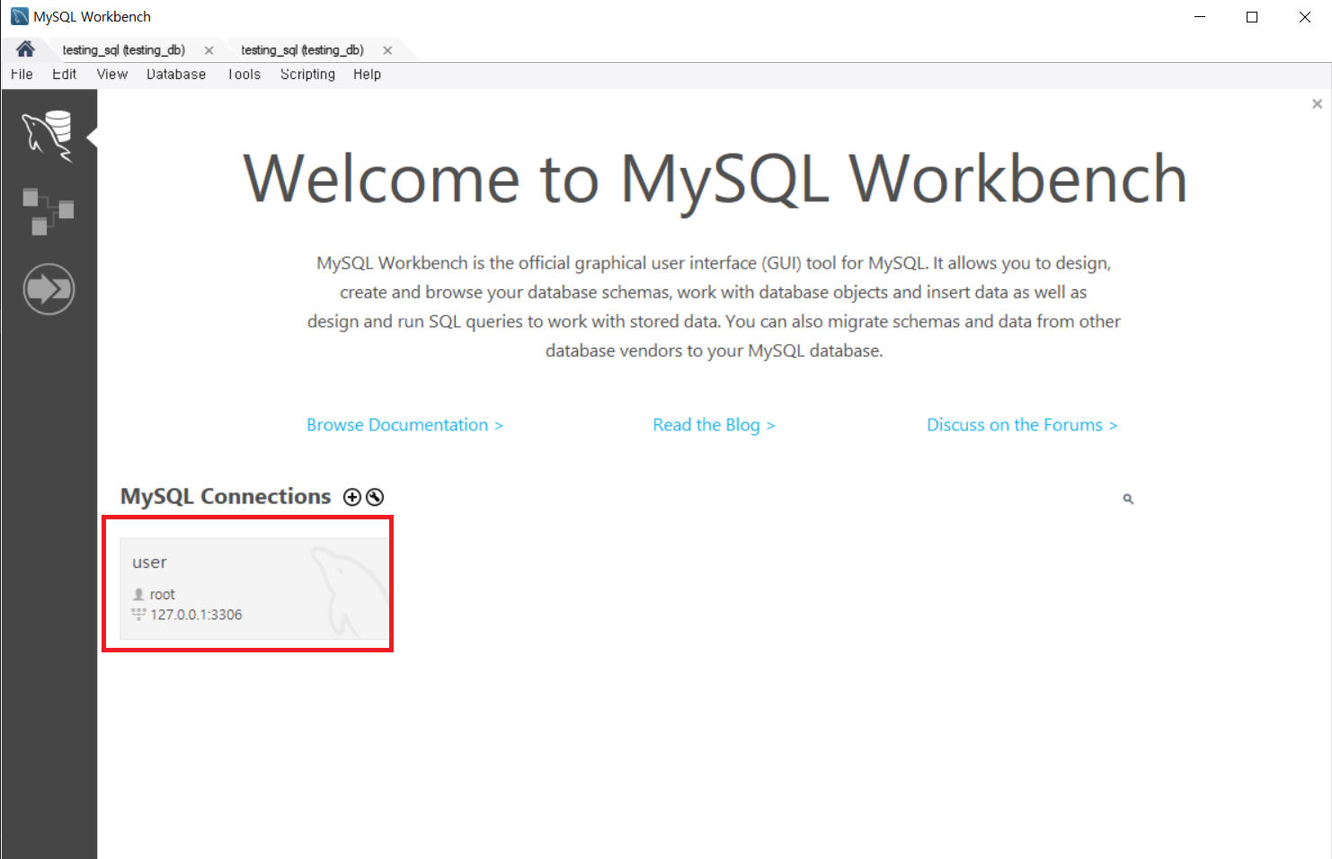
Task: Visit Discuss on the Forums
Action: [x=1022, y=424]
